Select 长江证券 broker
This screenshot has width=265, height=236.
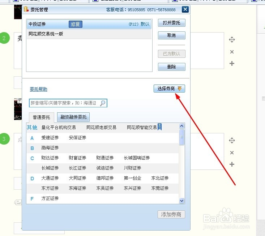(77, 168)
